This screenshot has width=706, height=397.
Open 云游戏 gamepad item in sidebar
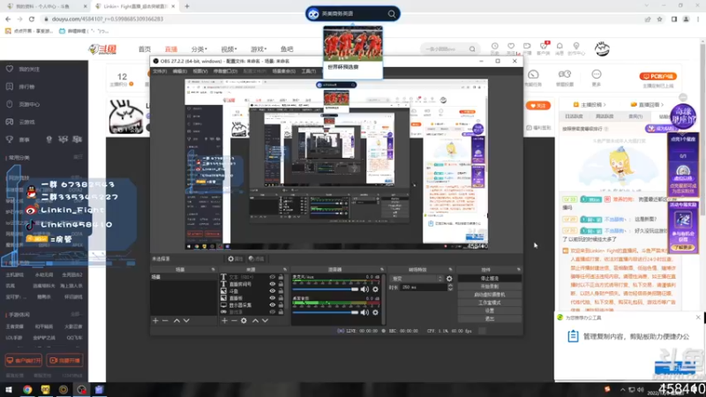click(26, 122)
